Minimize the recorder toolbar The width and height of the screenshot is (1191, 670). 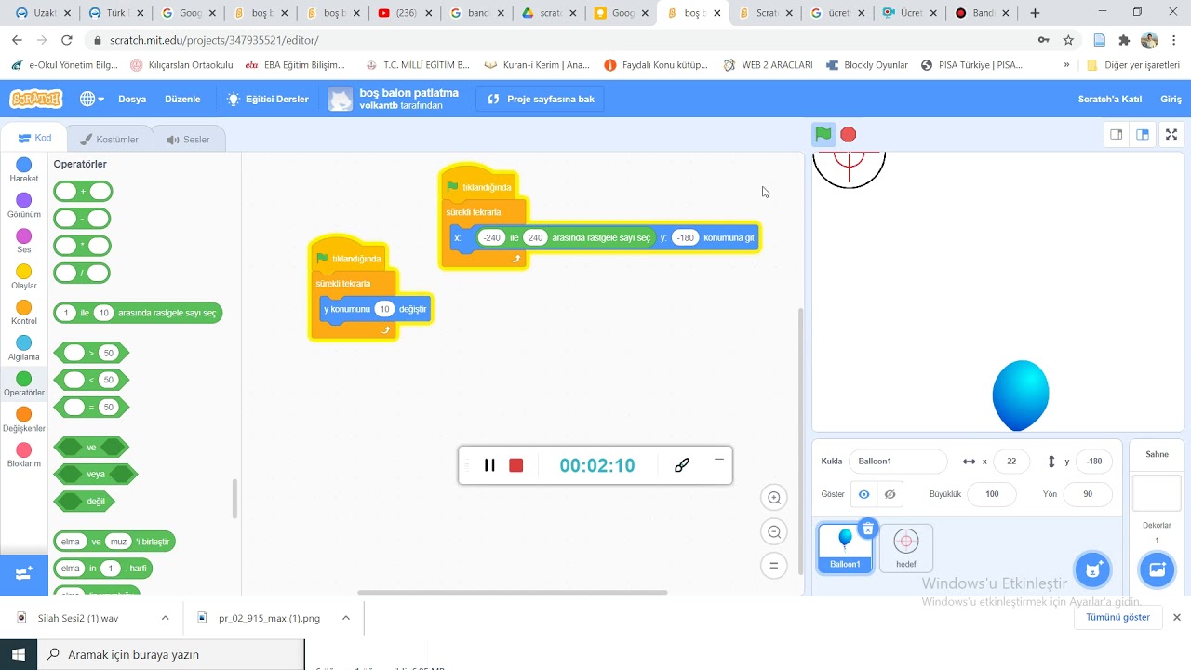pyautogui.click(x=718, y=459)
